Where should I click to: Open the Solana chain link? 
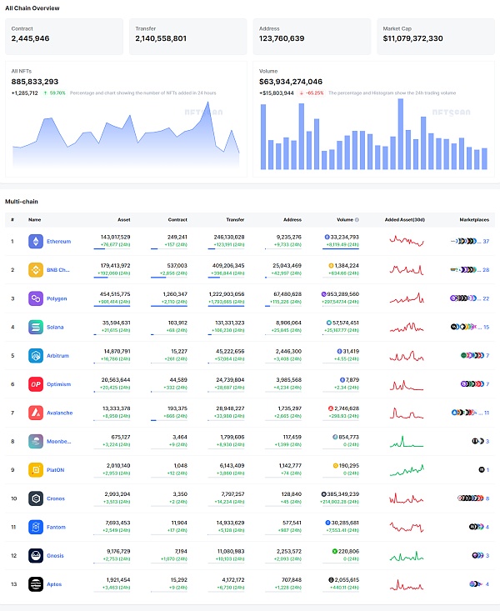click(x=55, y=327)
